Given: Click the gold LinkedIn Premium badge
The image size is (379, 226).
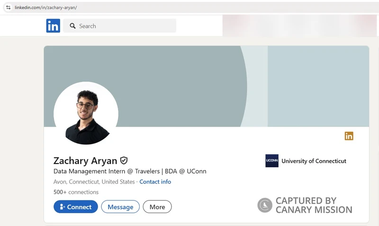Looking at the screenshot, I should (x=349, y=136).
